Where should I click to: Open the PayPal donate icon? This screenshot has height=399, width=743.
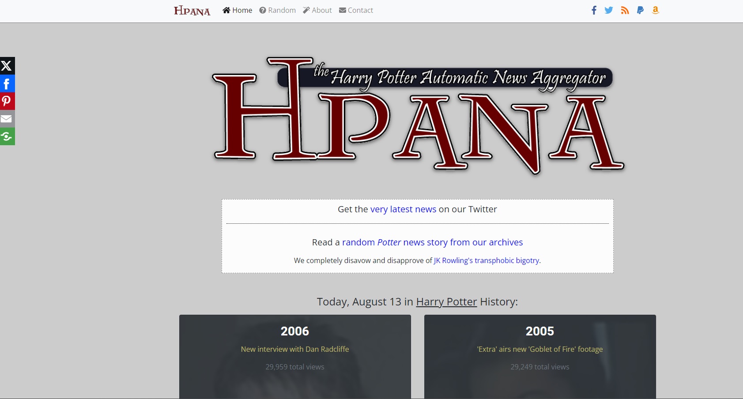click(640, 10)
